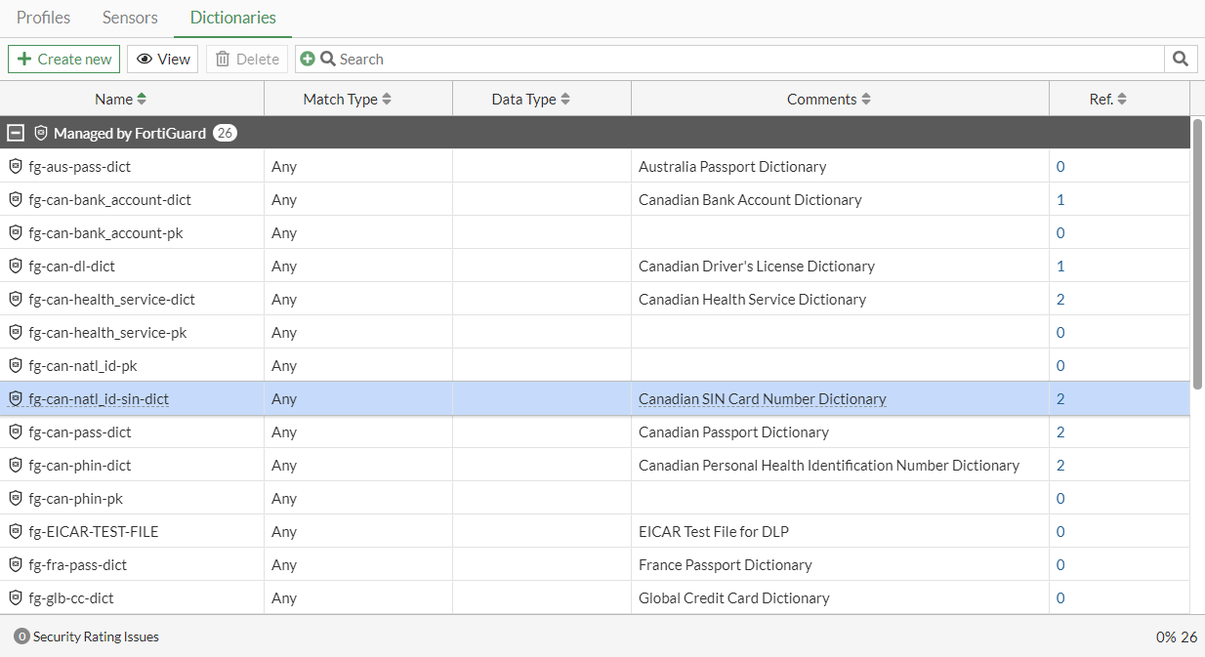The height and width of the screenshot is (657, 1205).
Task: Click the Create new button
Action: [63, 59]
